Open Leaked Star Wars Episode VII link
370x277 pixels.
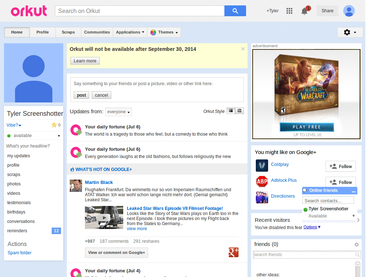pyautogui.click(x=175, y=208)
